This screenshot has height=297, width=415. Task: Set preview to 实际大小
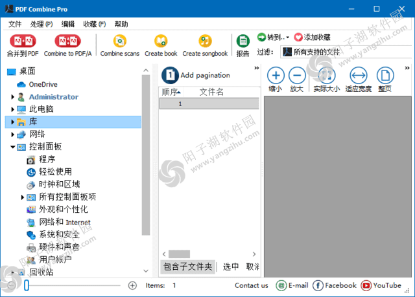click(327, 76)
